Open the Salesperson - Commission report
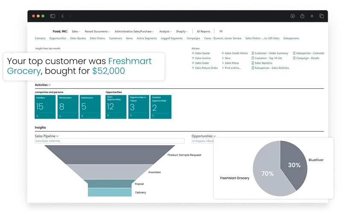The image size is (347, 217). click(x=309, y=53)
